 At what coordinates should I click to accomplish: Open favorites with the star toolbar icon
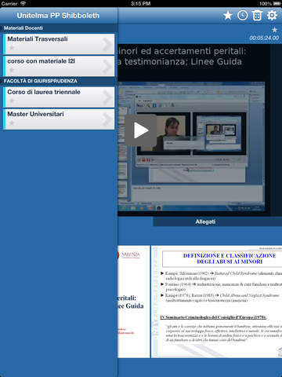228,16
